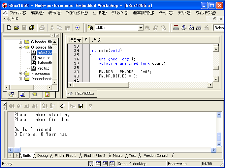The height and width of the screenshot is (168, 225).
Task: Click the Print toolbar icon
Action: 42,28
